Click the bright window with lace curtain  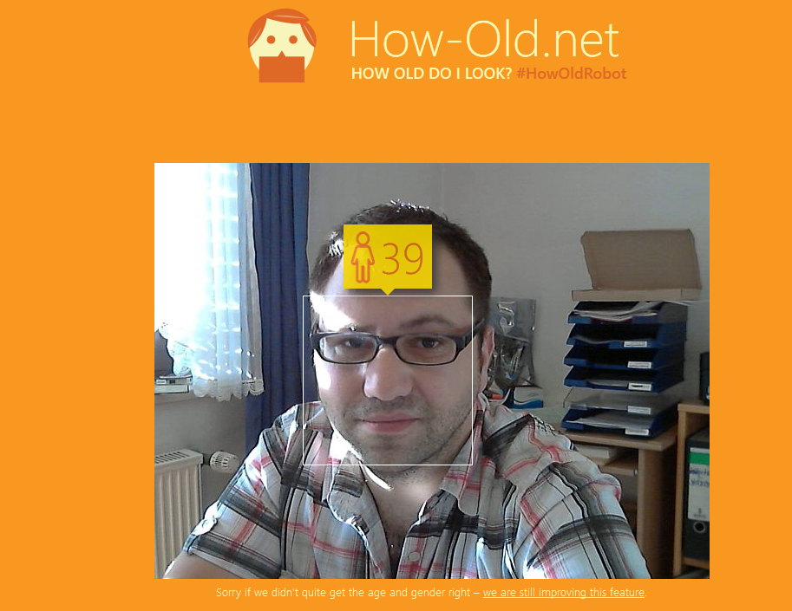(x=208, y=280)
